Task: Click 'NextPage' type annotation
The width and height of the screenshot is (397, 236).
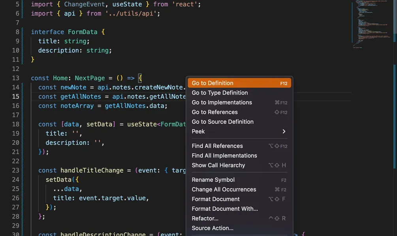Action: (x=90, y=78)
